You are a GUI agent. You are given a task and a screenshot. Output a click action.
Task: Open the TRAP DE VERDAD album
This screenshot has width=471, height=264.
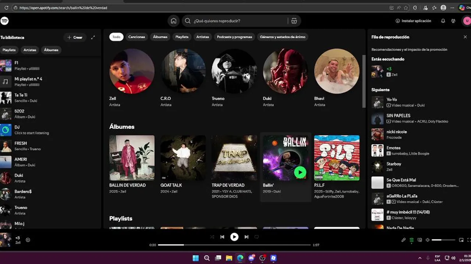(x=234, y=167)
